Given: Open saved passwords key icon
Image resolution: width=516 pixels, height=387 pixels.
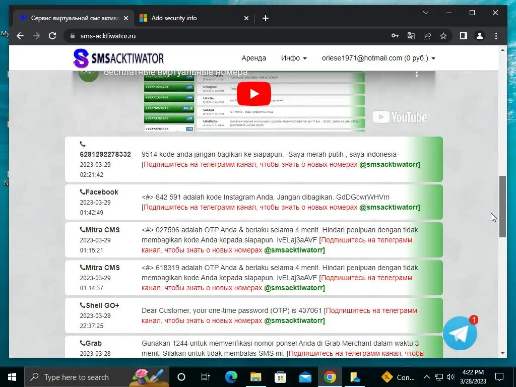Looking at the screenshot, I should (x=395, y=36).
